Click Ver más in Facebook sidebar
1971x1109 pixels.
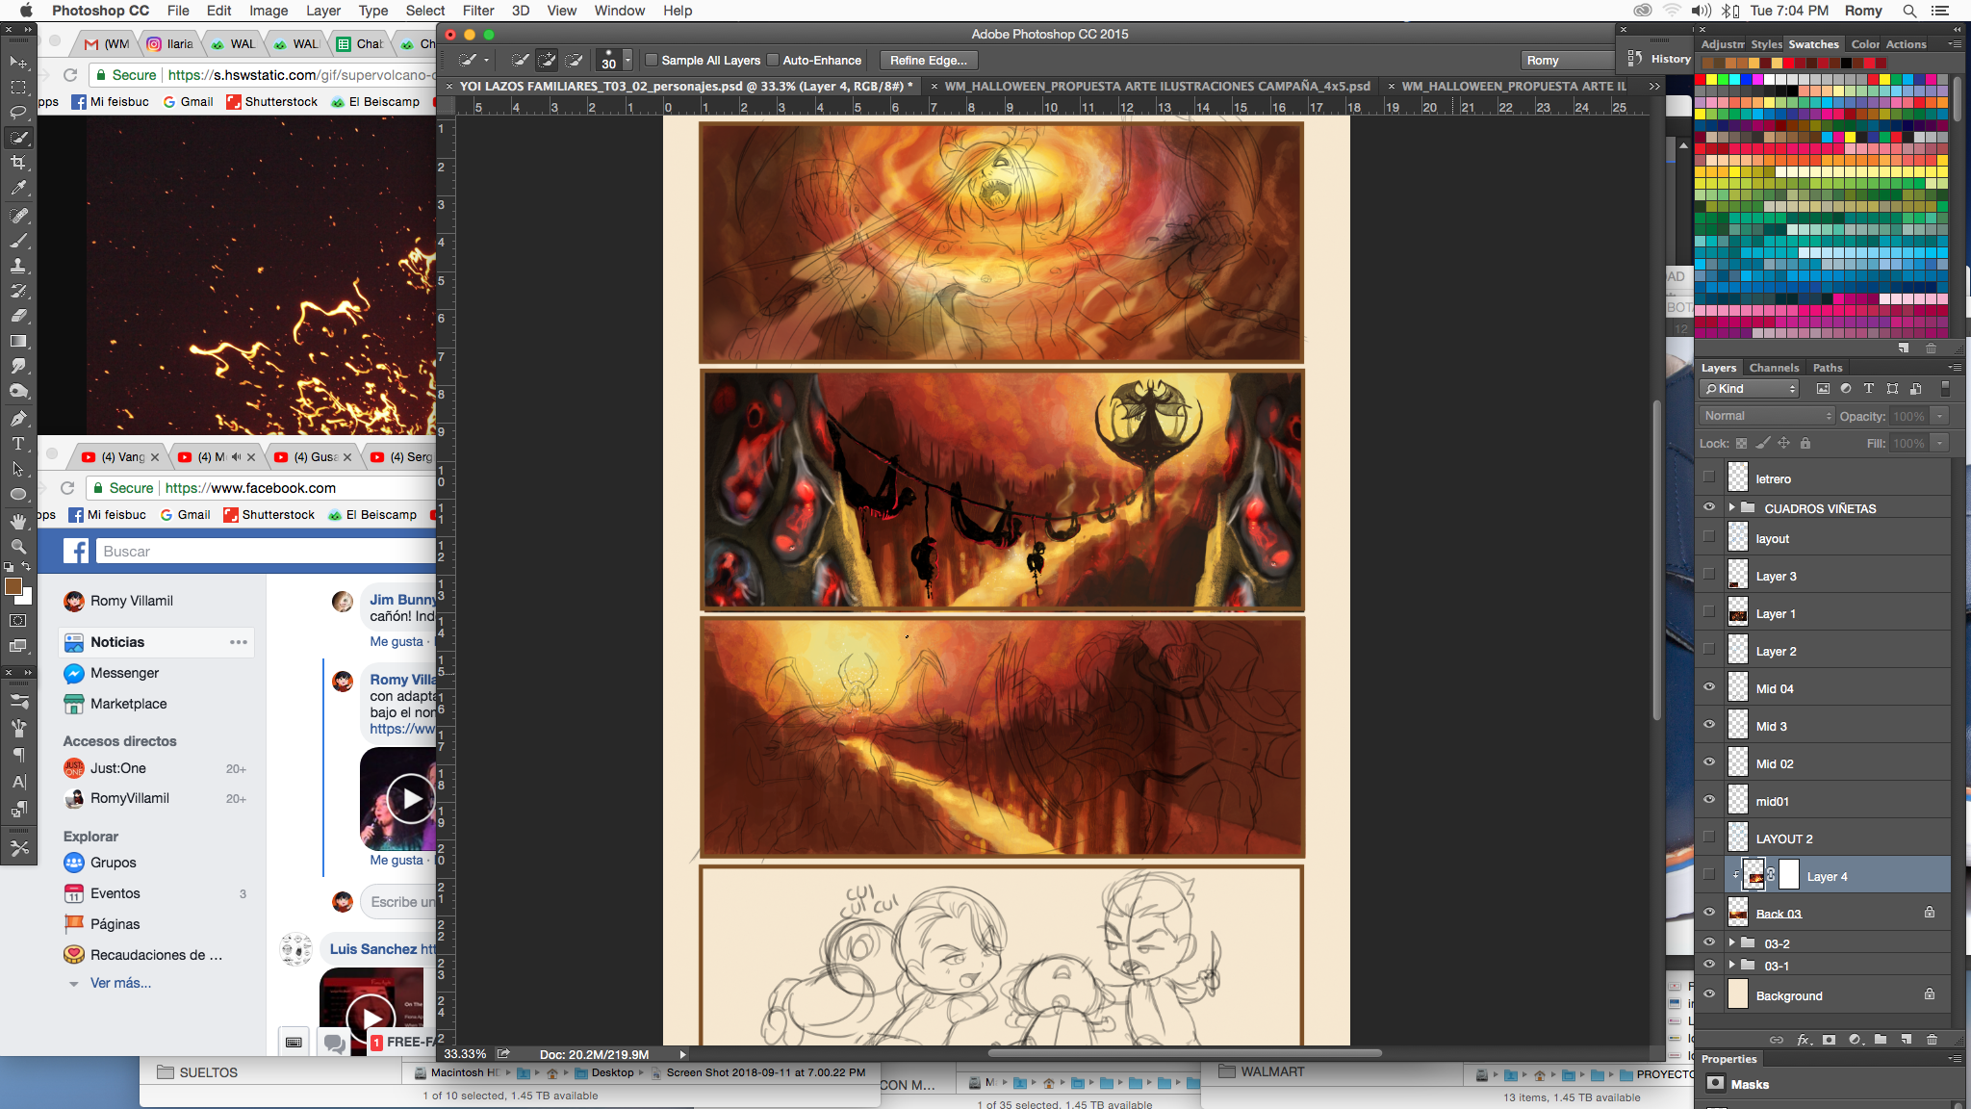(120, 983)
